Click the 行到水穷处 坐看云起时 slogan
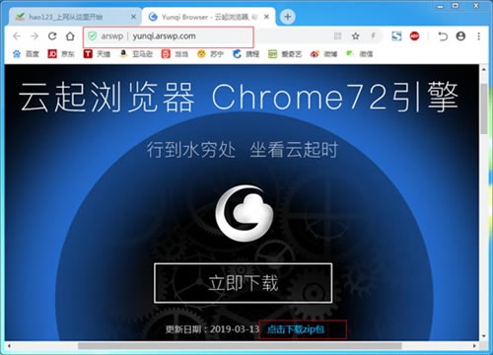Screen dimensions: 493x355 243,150
